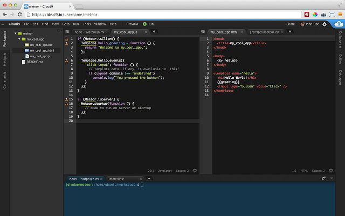Viewport: 345px width, 216px height.
Task: Go back with the browser back arrow
Action: pyautogui.click(x=5, y=15)
